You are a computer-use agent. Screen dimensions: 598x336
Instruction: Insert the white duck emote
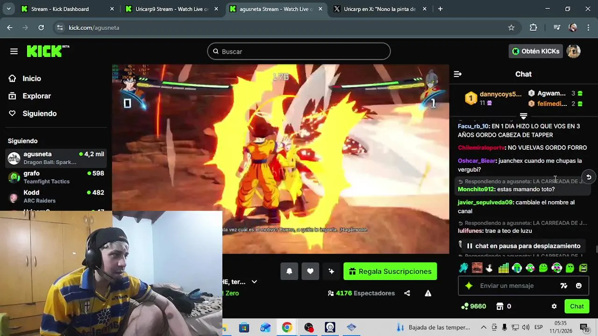point(490,268)
